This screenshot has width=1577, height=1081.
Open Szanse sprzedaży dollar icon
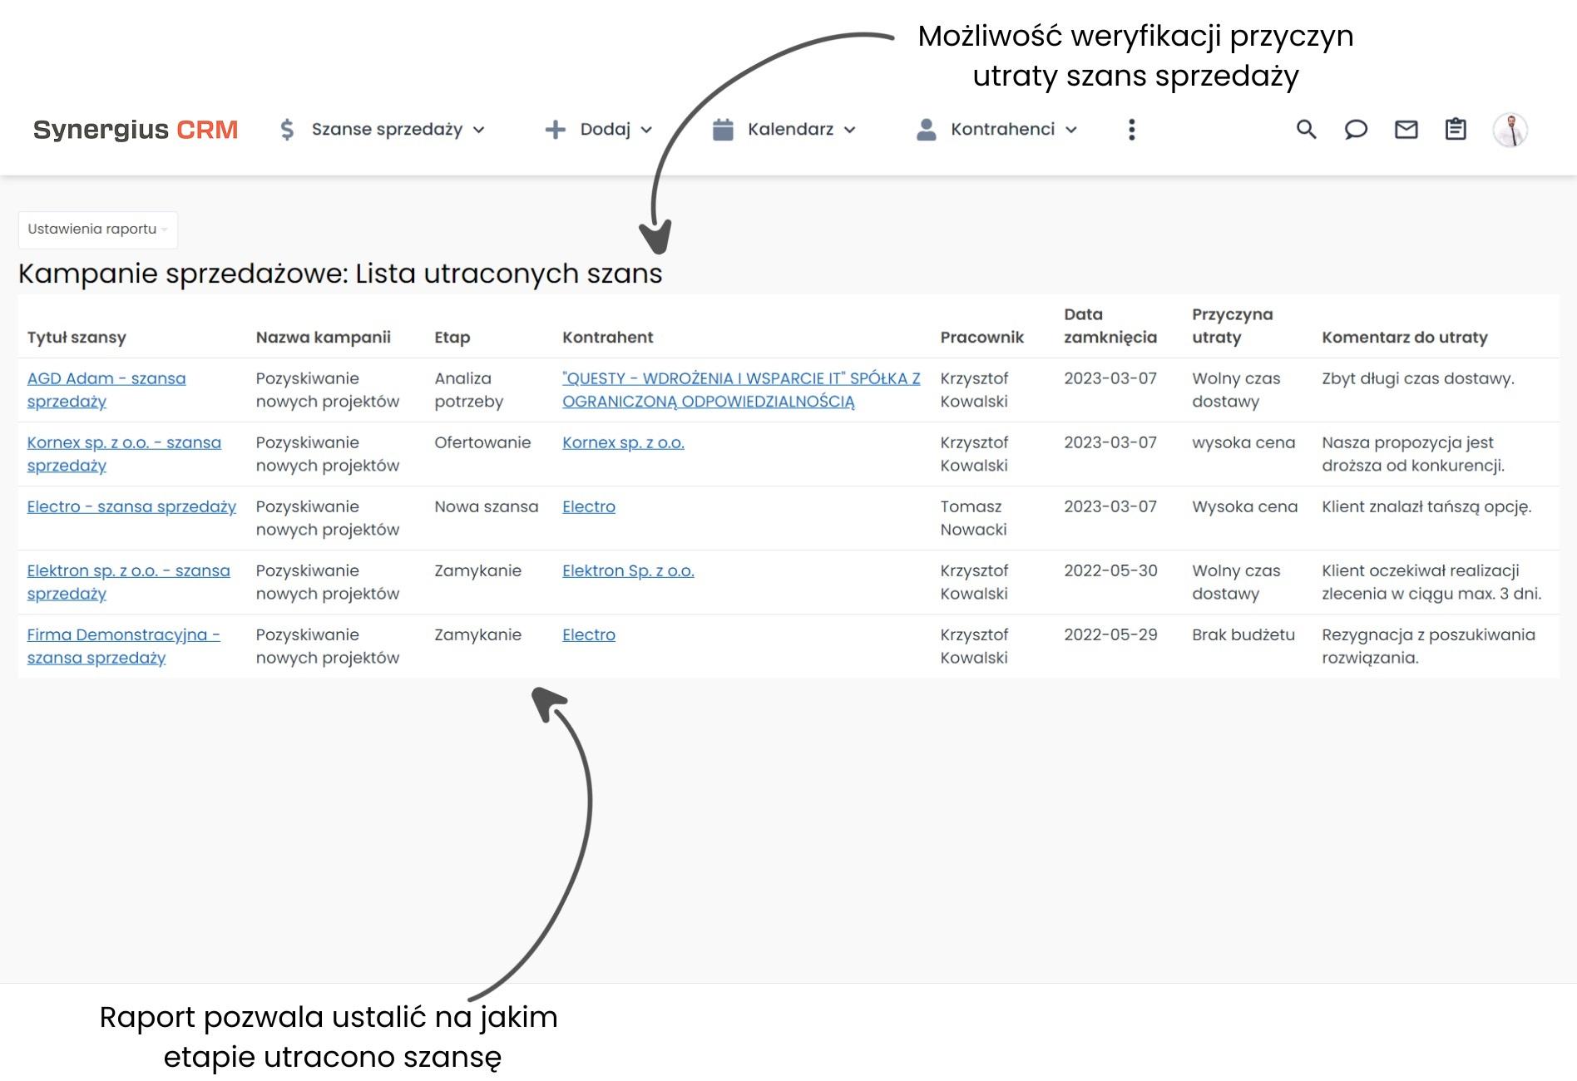coord(286,129)
